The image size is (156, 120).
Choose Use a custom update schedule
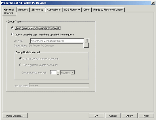(20, 65)
